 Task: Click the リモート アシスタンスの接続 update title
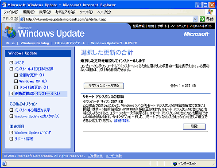104,97
